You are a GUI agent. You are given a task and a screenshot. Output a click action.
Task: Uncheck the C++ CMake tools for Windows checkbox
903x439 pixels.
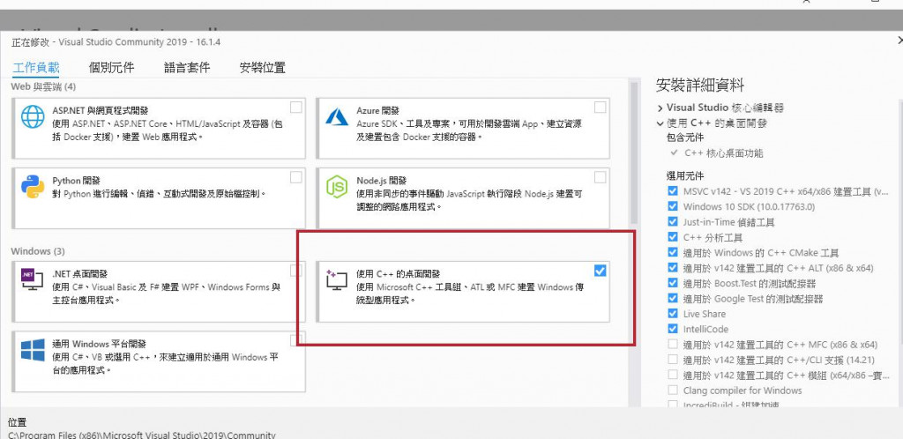click(x=673, y=252)
